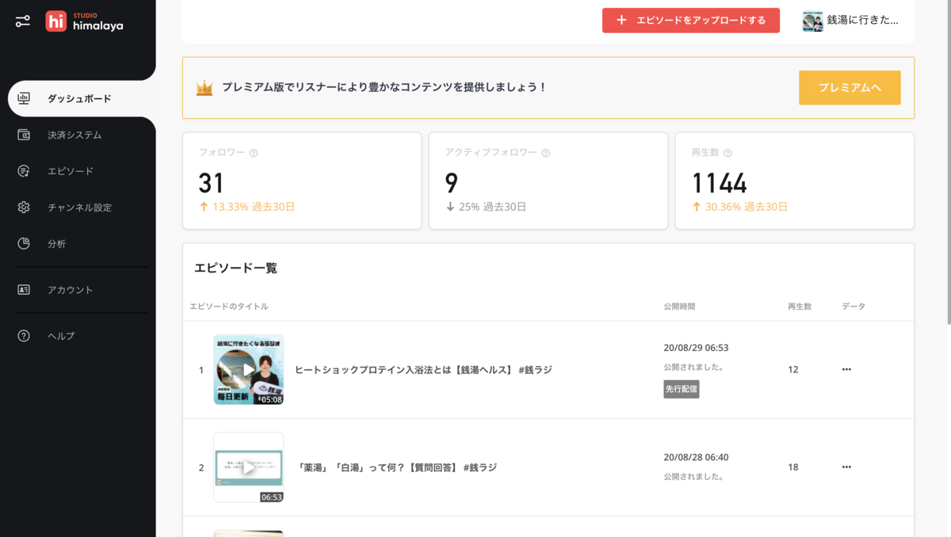Viewport: 951px width, 537px height.
Task: Click the crown icon next to the premium banner
Action: pyautogui.click(x=203, y=88)
